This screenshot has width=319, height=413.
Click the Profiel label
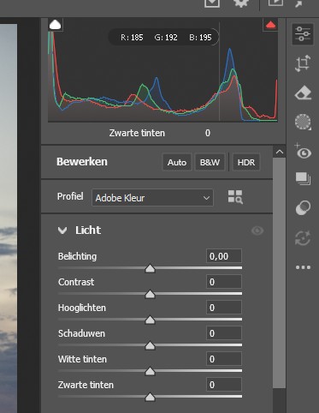tap(70, 196)
